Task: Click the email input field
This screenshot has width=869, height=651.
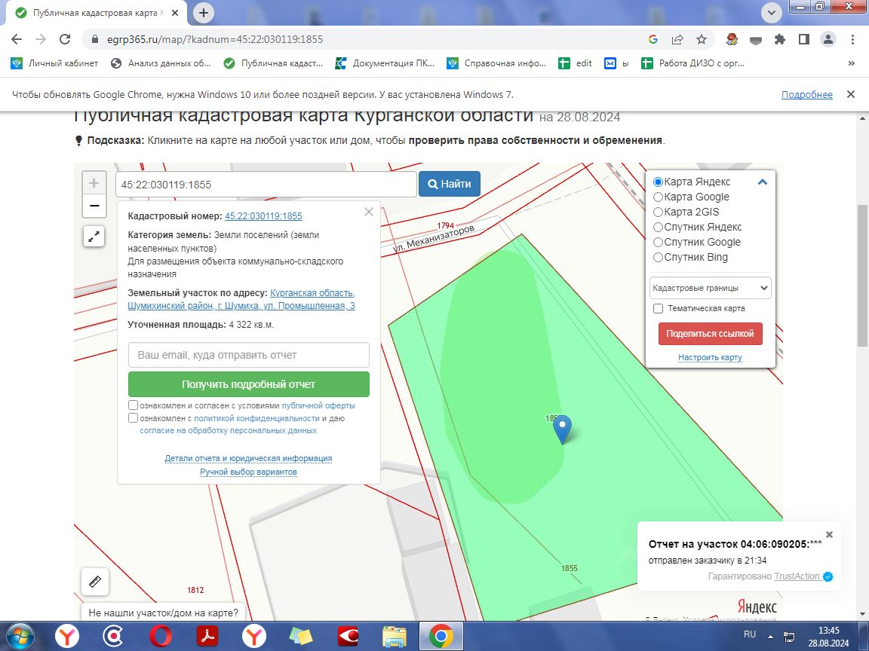Action: pyautogui.click(x=248, y=355)
